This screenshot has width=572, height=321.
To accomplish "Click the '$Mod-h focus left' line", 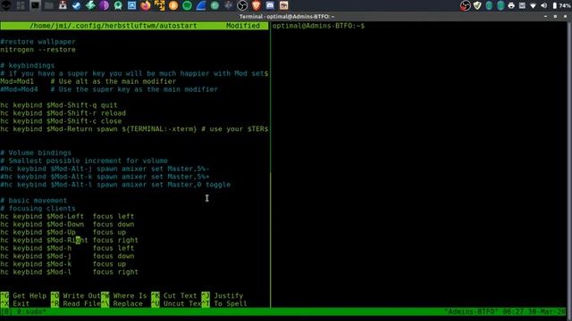I will 67,248.
